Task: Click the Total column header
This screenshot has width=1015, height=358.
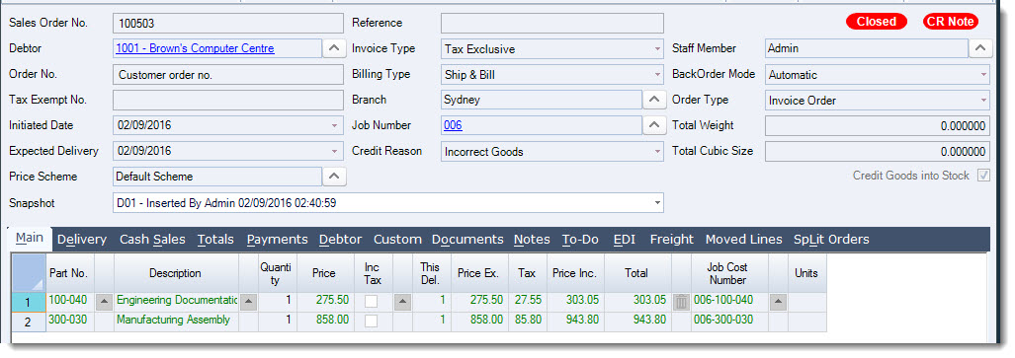Action: click(x=636, y=273)
